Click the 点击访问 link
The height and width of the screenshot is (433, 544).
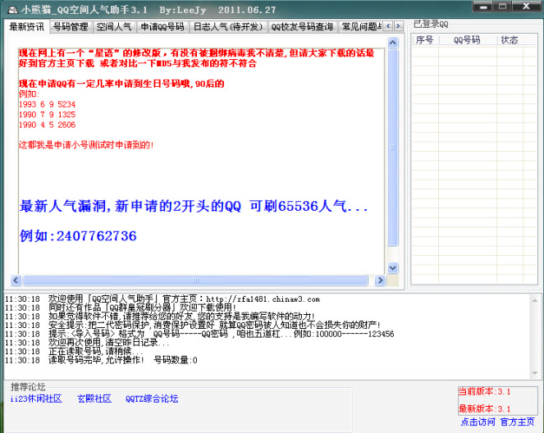click(478, 422)
